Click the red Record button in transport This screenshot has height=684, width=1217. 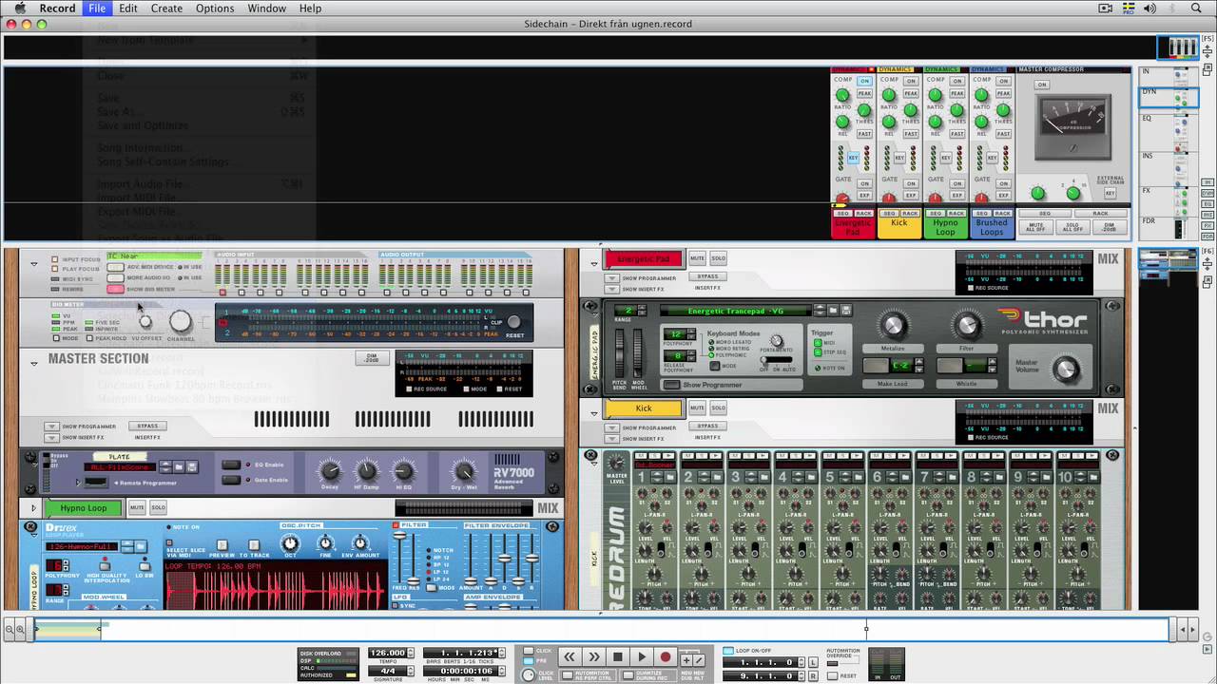tap(666, 656)
